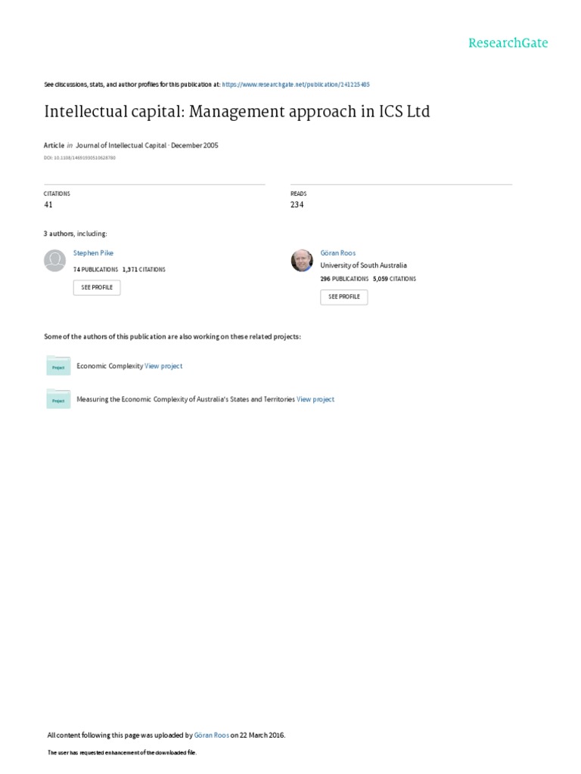This screenshot has width=581, height=774.
Task: View project link for Australia's States and Territories
Action: coord(315,399)
